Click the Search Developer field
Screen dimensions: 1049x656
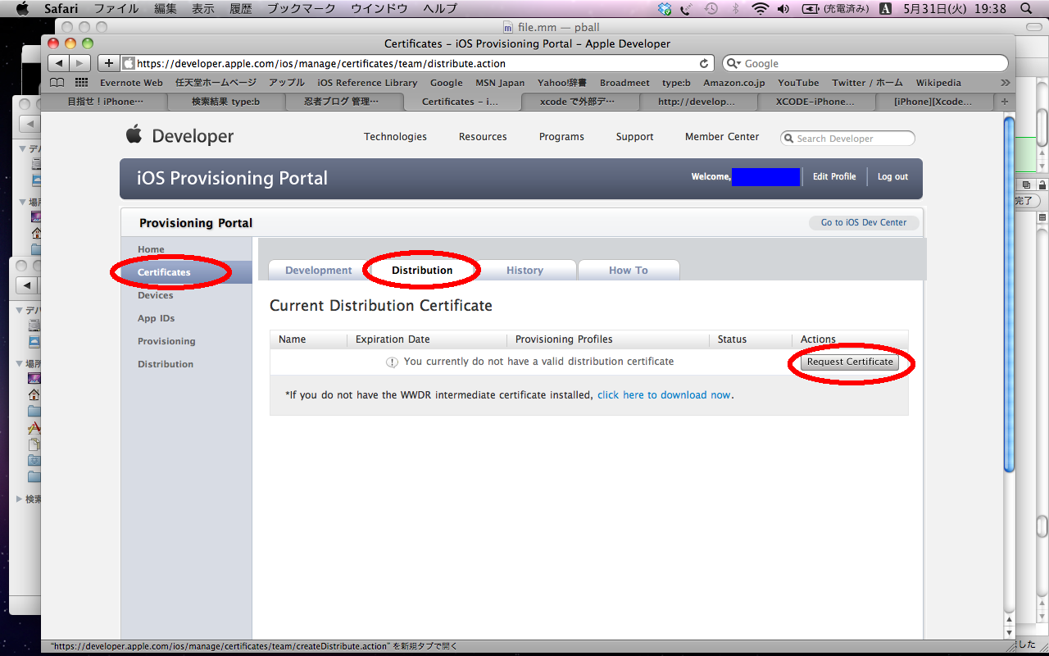pos(847,139)
